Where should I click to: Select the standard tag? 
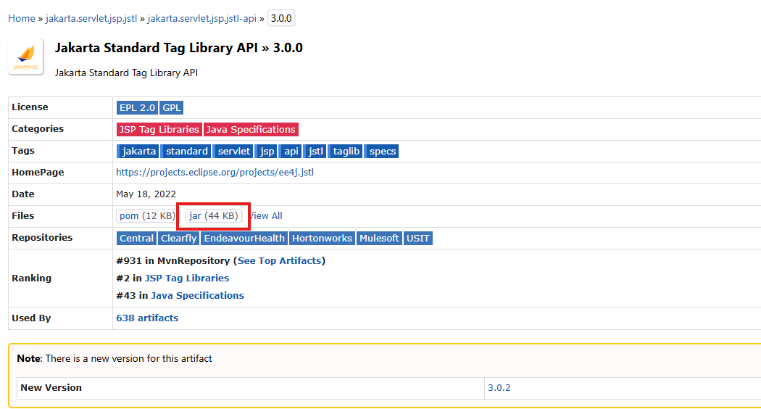(x=186, y=151)
